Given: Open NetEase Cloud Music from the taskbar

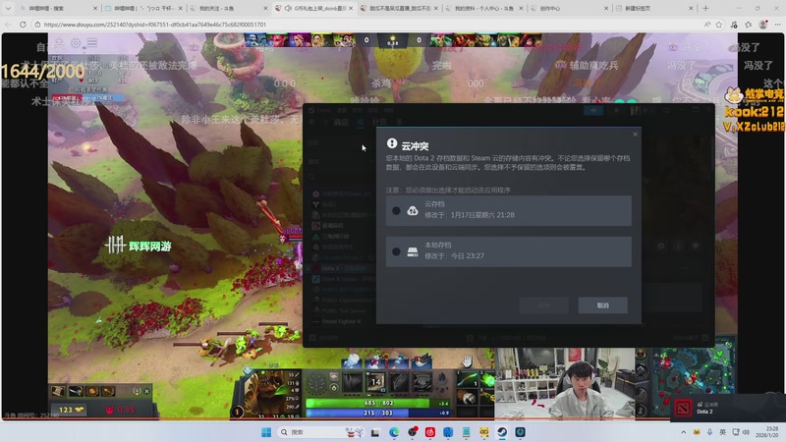Looking at the screenshot, I should pyautogui.click(x=430, y=432).
